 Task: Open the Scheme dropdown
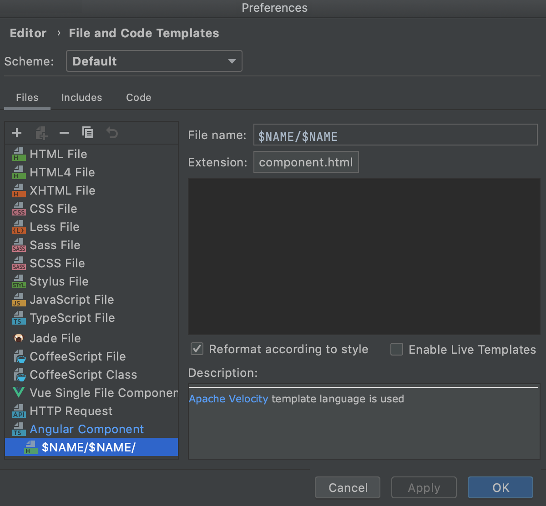pos(154,61)
